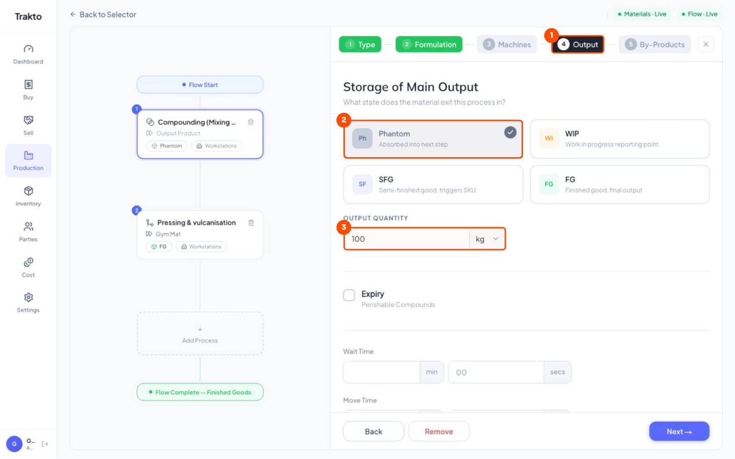The height and width of the screenshot is (459, 735).
Task: Enable the Expiry checkbox
Action: [x=349, y=295]
